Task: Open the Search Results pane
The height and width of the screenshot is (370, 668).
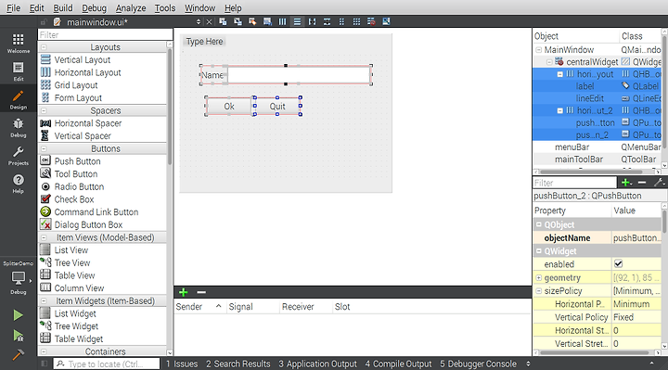Action: click(238, 364)
